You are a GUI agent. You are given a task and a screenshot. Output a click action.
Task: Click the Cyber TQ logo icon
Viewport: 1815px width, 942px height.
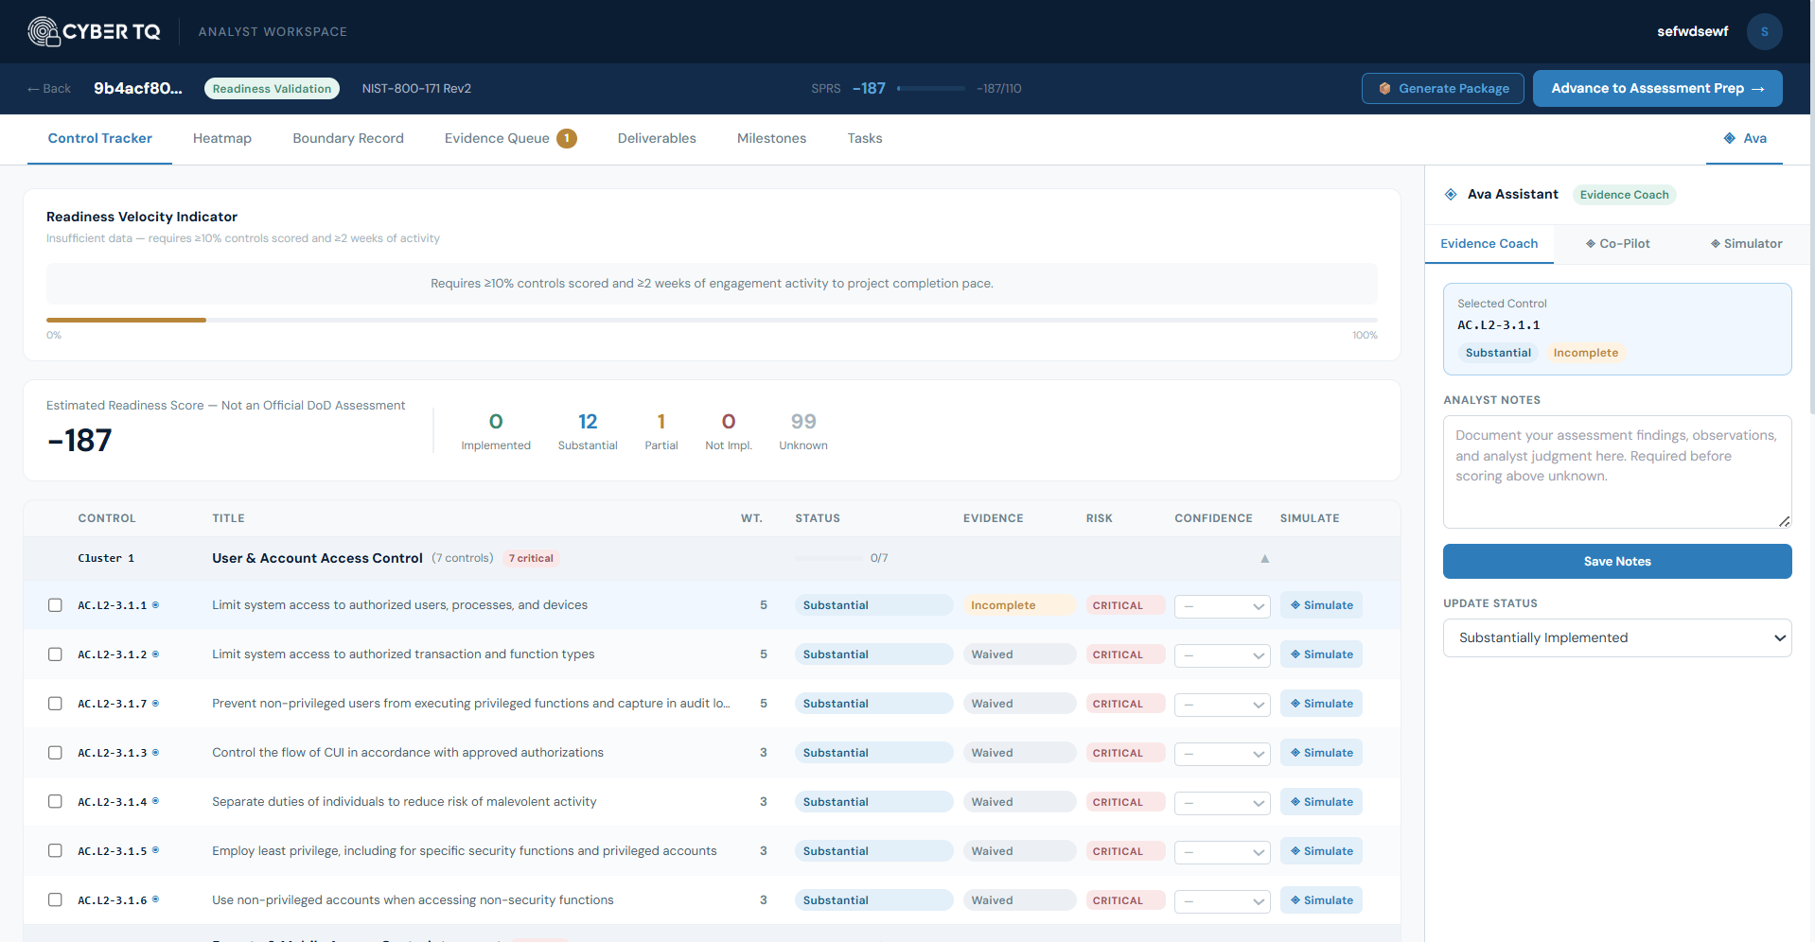click(44, 31)
